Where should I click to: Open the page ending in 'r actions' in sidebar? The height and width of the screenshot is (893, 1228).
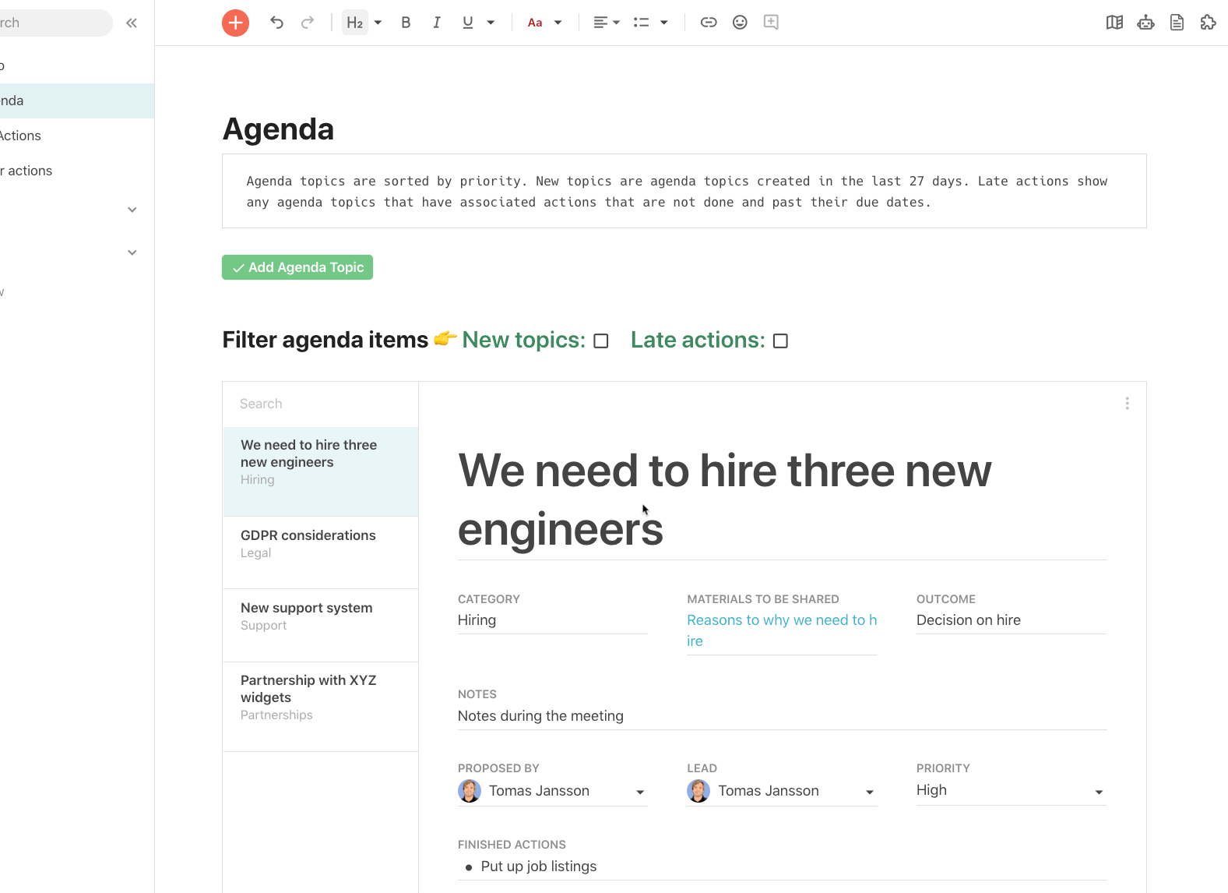coord(76,171)
